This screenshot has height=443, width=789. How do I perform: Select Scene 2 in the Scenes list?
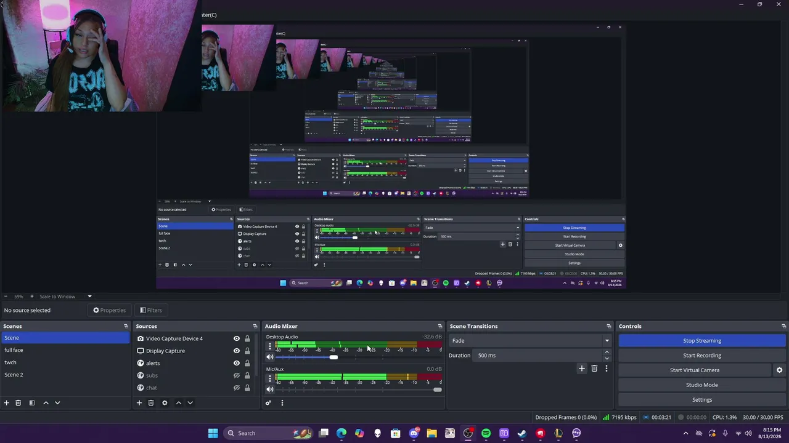pyautogui.click(x=65, y=375)
